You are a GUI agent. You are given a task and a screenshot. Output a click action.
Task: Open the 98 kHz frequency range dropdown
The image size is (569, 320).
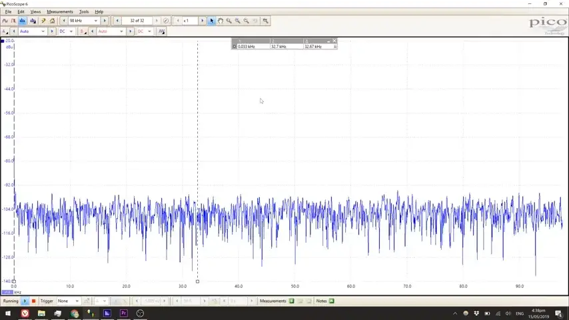point(96,21)
